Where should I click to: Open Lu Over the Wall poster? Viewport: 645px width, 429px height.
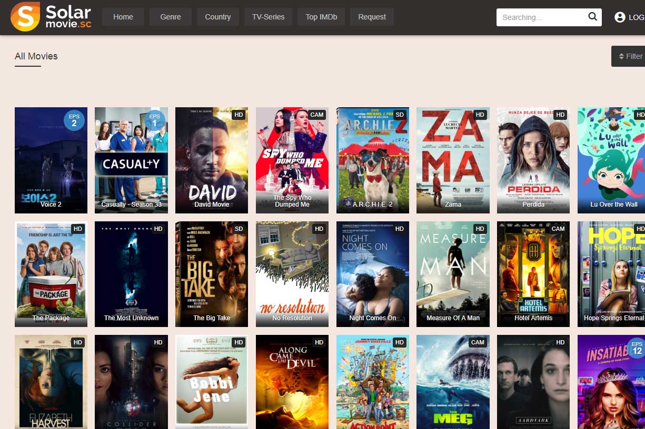click(611, 160)
